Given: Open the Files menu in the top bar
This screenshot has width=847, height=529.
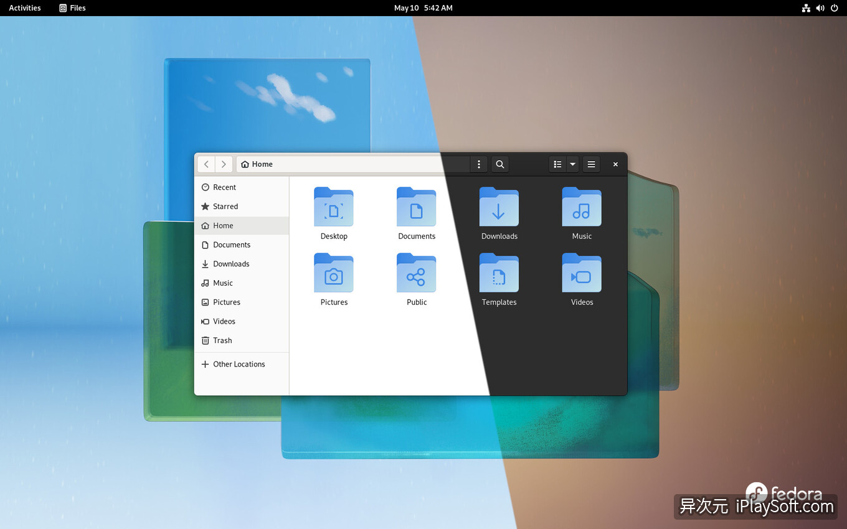Looking at the screenshot, I should click(x=72, y=8).
